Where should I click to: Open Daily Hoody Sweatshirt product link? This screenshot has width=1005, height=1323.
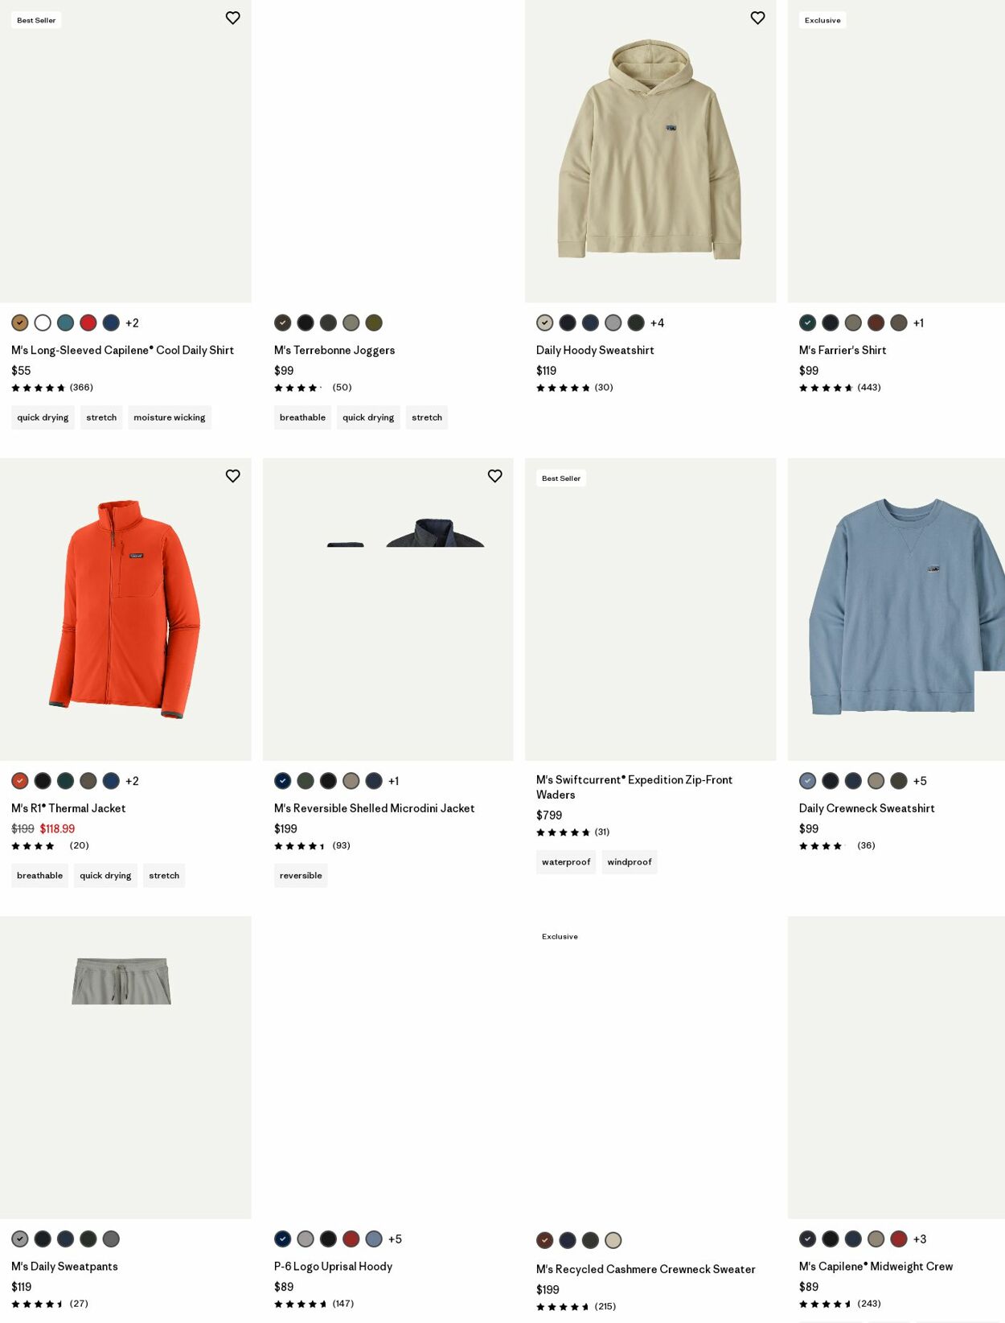coord(595,351)
